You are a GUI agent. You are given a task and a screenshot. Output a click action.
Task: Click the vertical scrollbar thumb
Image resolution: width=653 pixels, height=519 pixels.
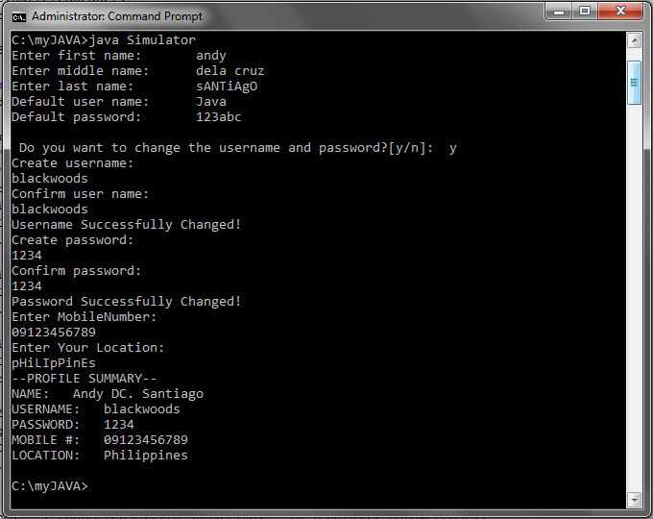point(634,83)
